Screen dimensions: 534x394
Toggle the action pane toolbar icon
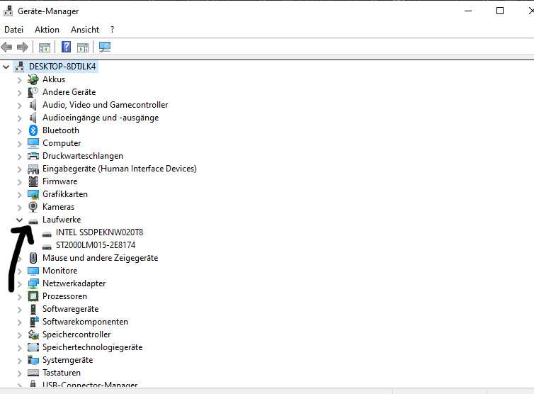(83, 47)
